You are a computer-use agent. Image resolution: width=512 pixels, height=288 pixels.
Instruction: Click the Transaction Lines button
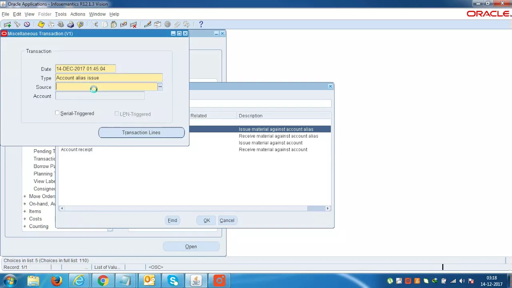click(142, 132)
